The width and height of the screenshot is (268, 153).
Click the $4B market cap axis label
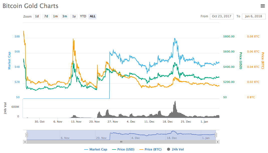17,67
